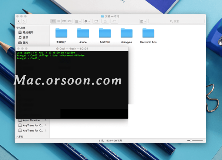This screenshot has width=222, height=160.
Task: Select the Aria2GUI folder
Action: tap(105, 36)
